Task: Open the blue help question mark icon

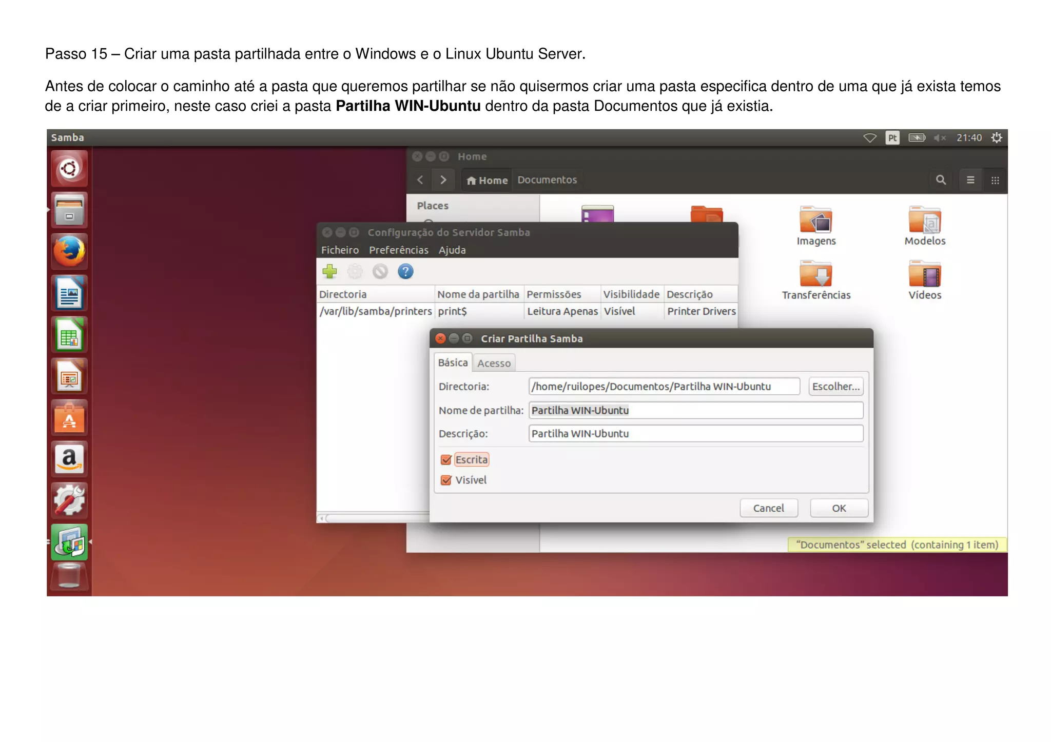Action: (x=405, y=271)
